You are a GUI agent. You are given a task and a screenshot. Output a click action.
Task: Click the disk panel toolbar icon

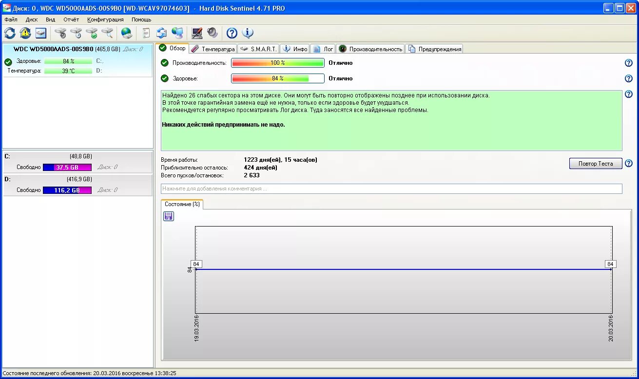pyautogui.click(x=41, y=33)
